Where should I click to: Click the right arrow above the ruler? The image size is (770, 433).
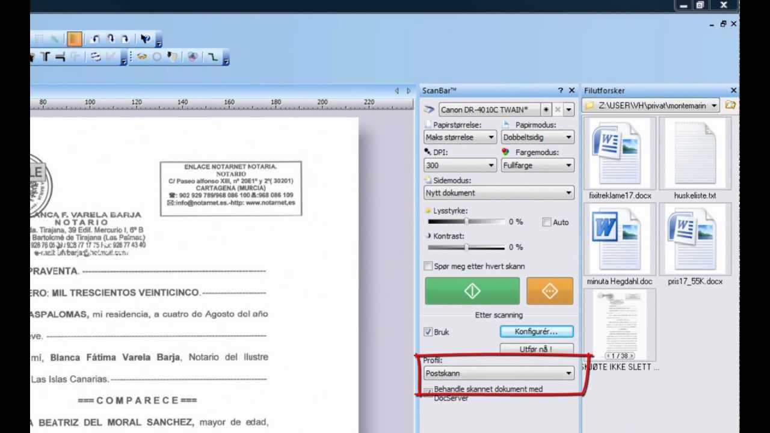pyautogui.click(x=408, y=91)
